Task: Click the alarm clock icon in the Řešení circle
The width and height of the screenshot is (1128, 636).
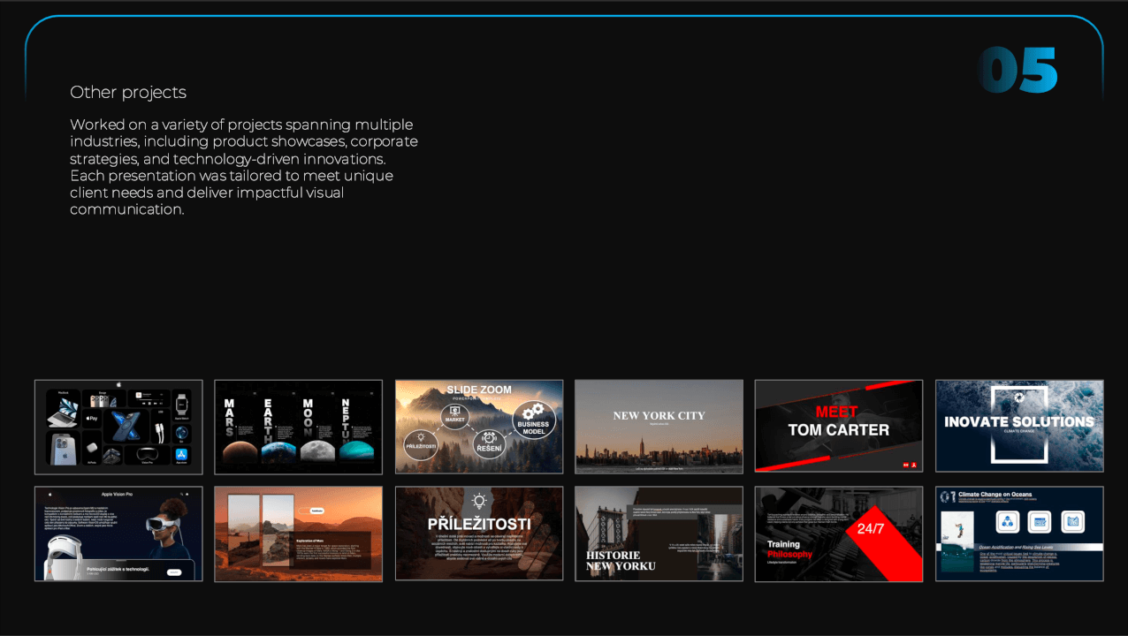Action: [x=489, y=438]
